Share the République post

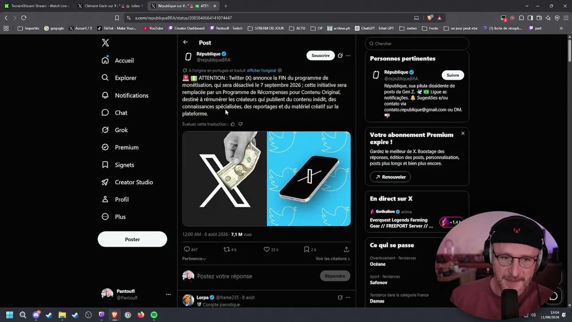346,249
